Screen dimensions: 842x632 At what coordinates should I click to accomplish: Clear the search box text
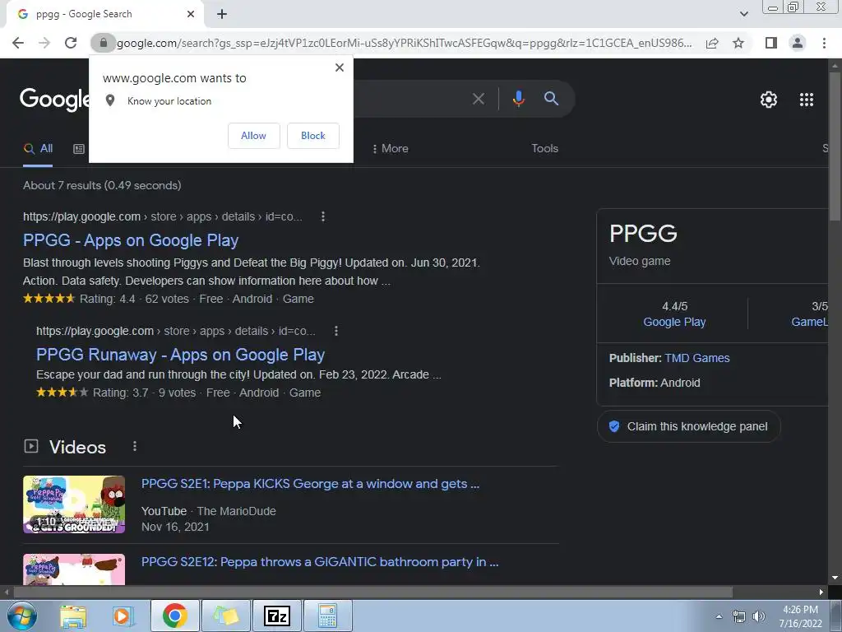[478, 99]
